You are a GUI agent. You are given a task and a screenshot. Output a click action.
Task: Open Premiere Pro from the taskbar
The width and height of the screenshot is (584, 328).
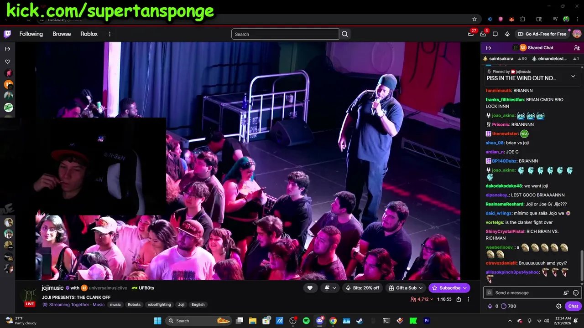[x=427, y=321]
